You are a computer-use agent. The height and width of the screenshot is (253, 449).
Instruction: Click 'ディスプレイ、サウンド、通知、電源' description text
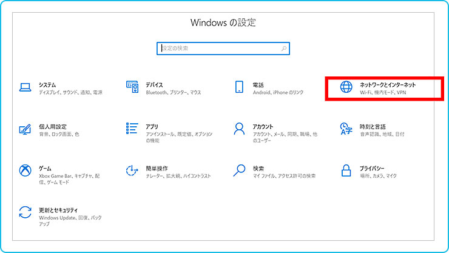[x=70, y=92]
